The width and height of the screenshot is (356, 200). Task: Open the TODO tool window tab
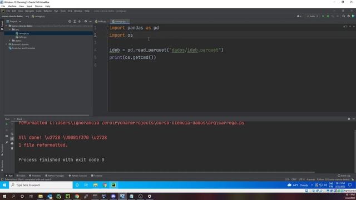click(x=21, y=176)
